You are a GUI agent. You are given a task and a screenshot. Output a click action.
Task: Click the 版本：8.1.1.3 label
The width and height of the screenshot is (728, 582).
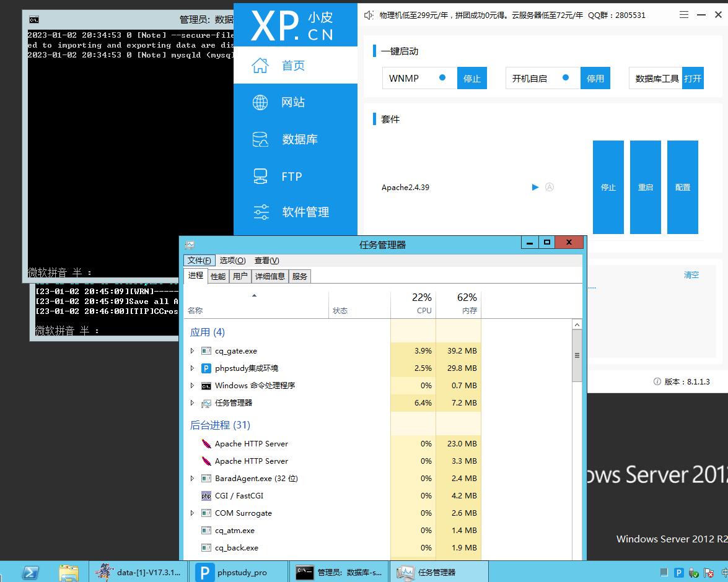coord(687,381)
